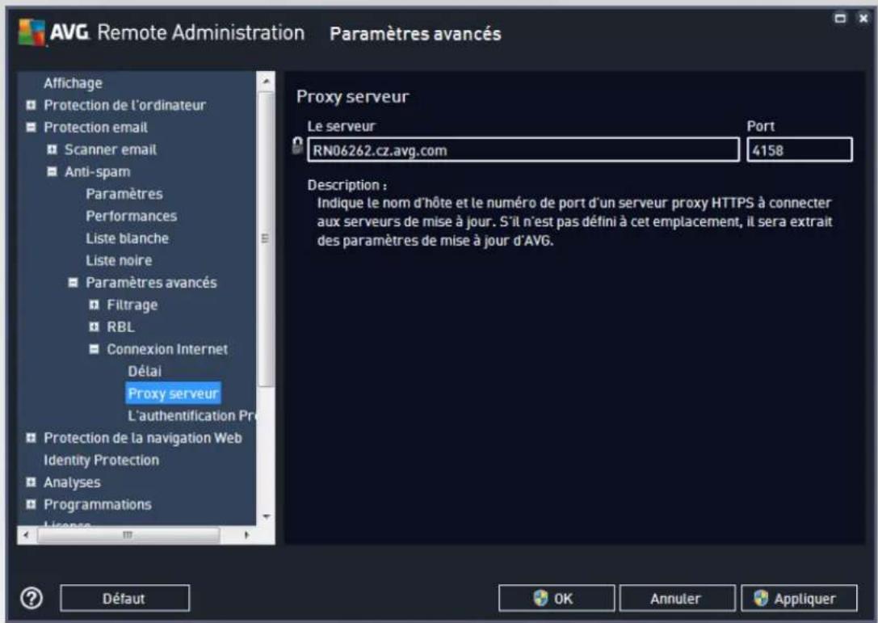Maximize the AVG window

[x=840, y=18]
